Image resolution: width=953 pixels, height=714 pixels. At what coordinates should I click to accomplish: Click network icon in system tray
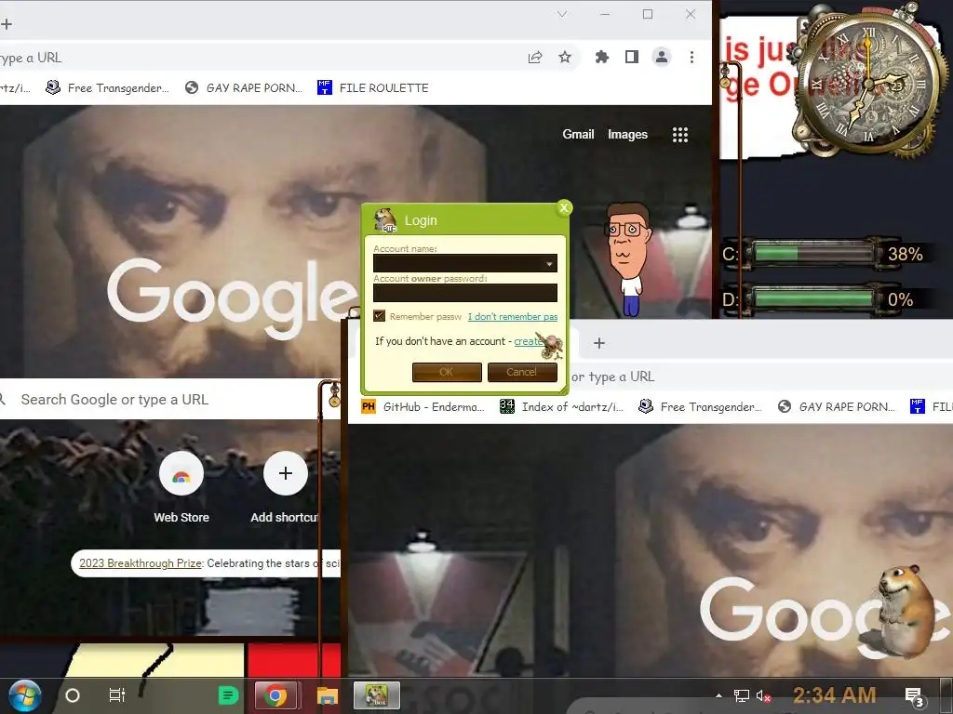tap(741, 695)
